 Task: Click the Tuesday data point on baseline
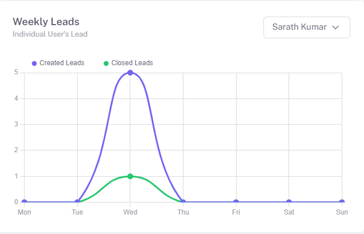[77, 202]
